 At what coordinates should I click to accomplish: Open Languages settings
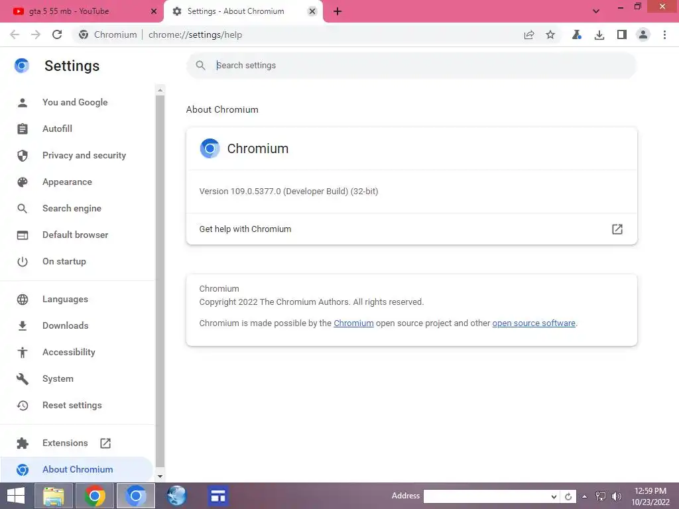click(x=65, y=299)
